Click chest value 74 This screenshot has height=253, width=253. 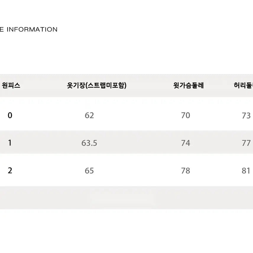pos(186,143)
